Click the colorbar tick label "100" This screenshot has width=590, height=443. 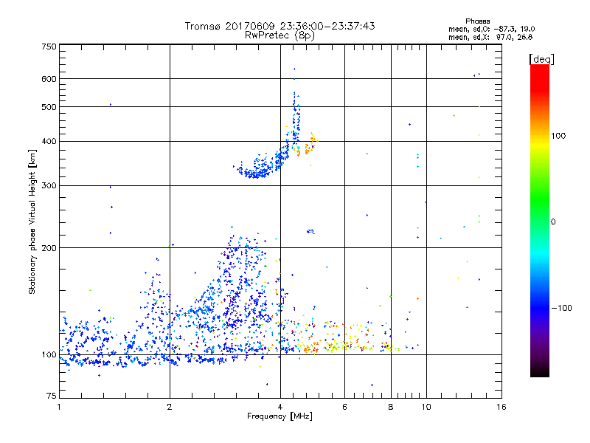[558, 136]
